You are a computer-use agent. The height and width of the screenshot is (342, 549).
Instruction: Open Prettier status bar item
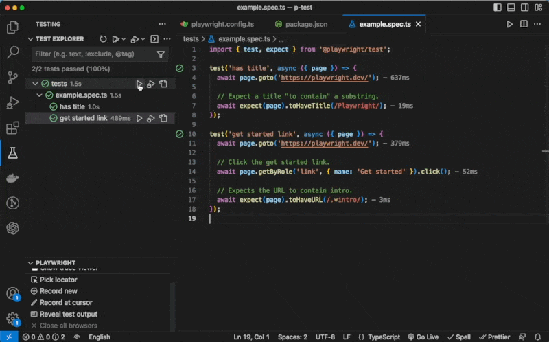(x=494, y=337)
